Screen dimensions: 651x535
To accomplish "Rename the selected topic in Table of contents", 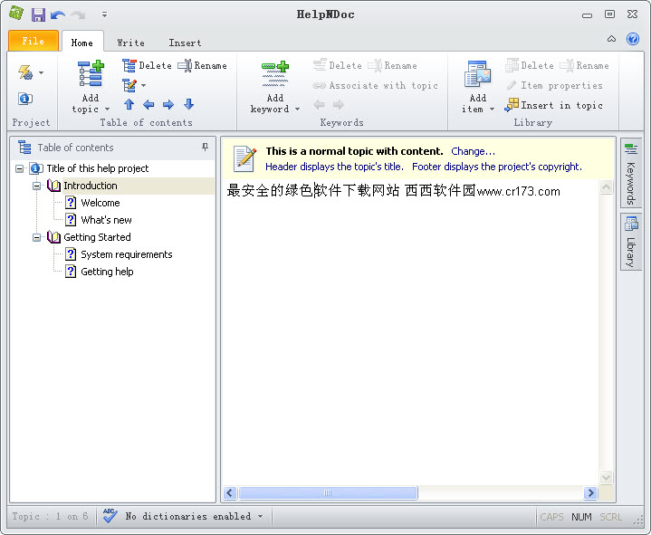I will 203,65.
